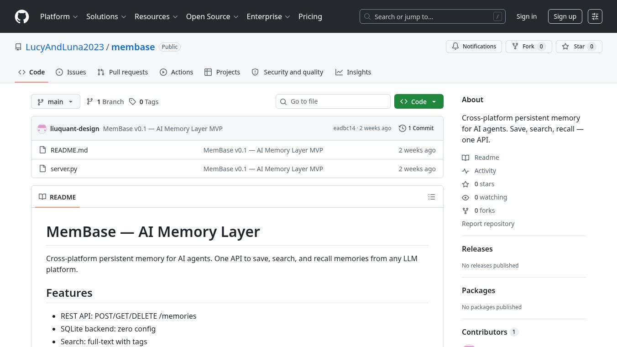Image resolution: width=617 pixels, height=347 pixels.
Task: Toggle Notifications for this repository
Action: tap(474, 47)
